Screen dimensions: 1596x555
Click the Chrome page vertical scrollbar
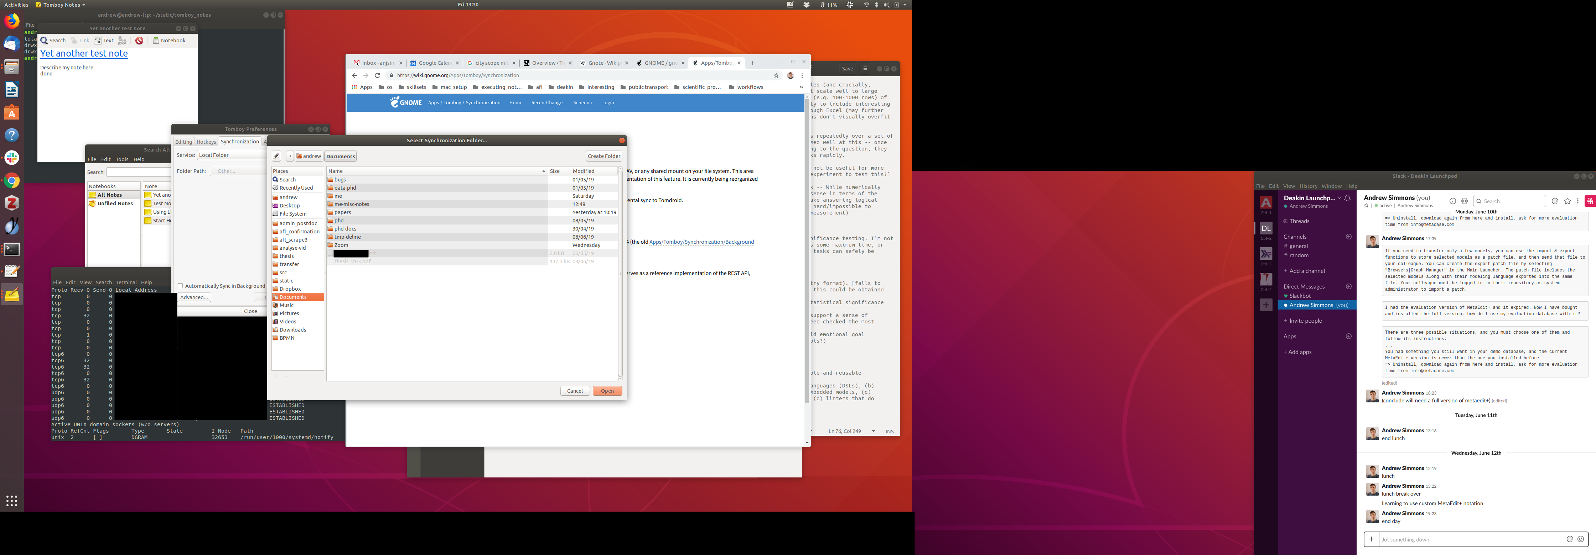tap(807, 248)
